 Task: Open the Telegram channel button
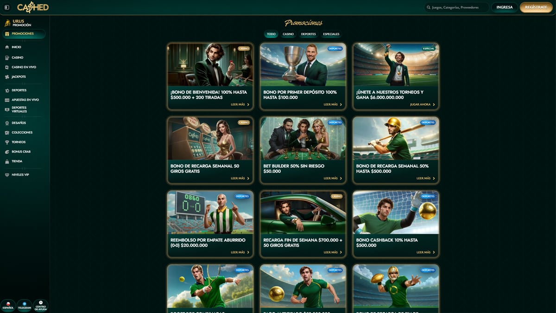click(x=25, y=306)
